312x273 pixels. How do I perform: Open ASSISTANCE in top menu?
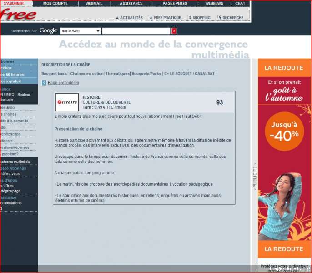point(131,3)
